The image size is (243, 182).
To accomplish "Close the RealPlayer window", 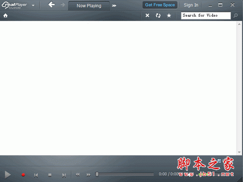I will coord(232,5).
